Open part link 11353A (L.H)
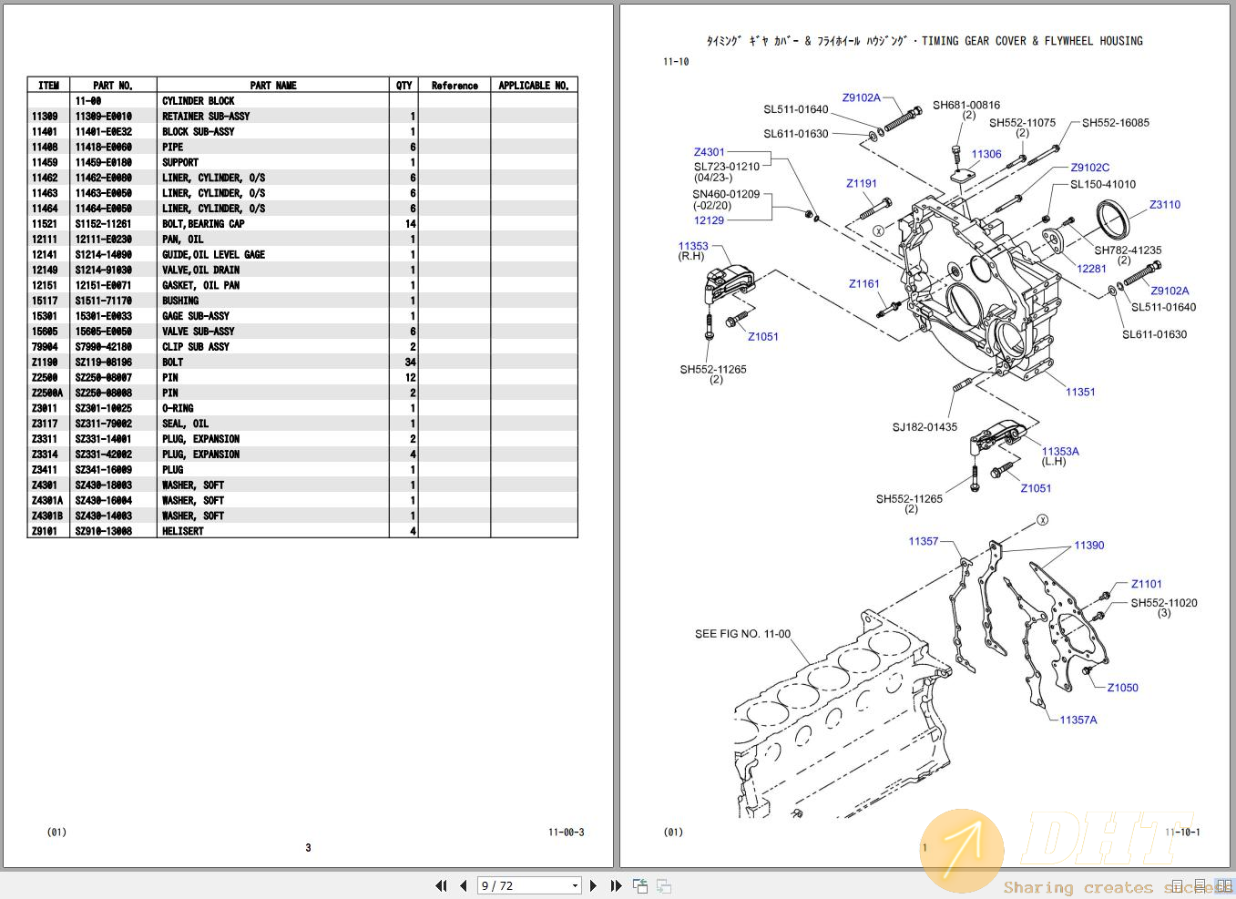Image resolution: width=1236 pixels, height=899 pixels. pos(1060,451)
